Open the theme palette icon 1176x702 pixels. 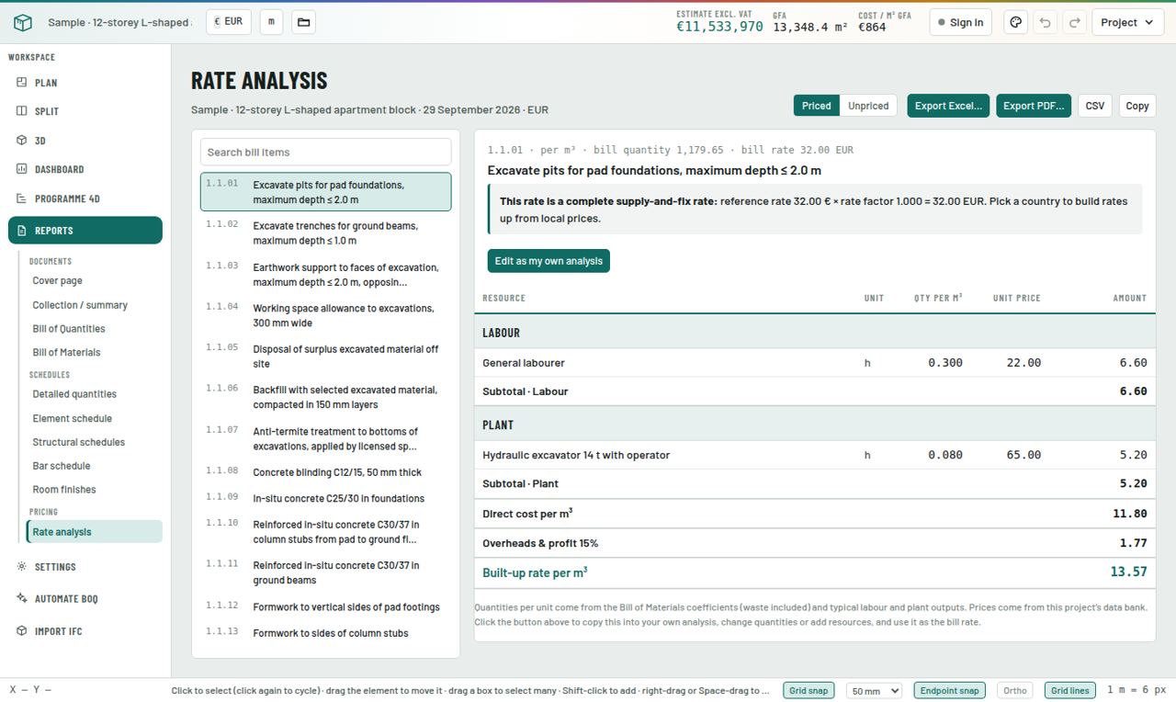pos(1015,22)
